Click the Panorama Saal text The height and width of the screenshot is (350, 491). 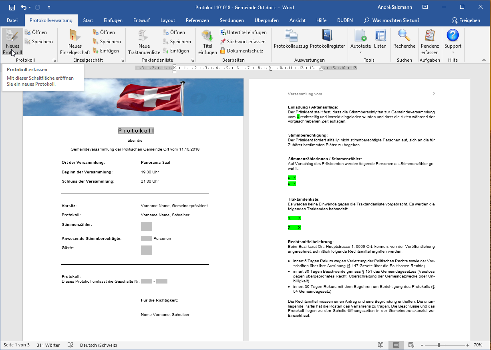(x=156, y=163)
